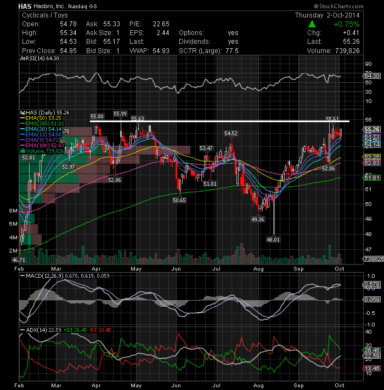Click the Open value 54.78

click(x=68, y=24)
